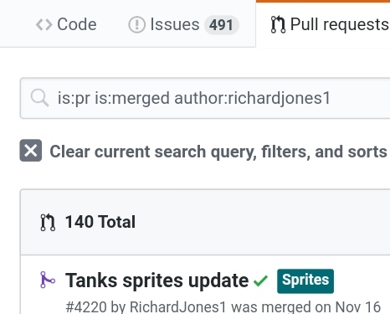Click the gray X clear-filters icon

coord(31,151)
